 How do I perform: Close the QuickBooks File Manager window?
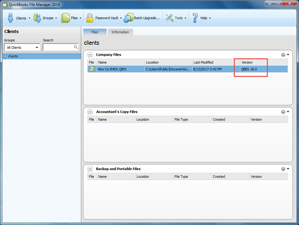point(290,3)
